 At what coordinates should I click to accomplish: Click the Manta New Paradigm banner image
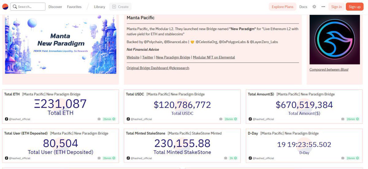[60, 44]
